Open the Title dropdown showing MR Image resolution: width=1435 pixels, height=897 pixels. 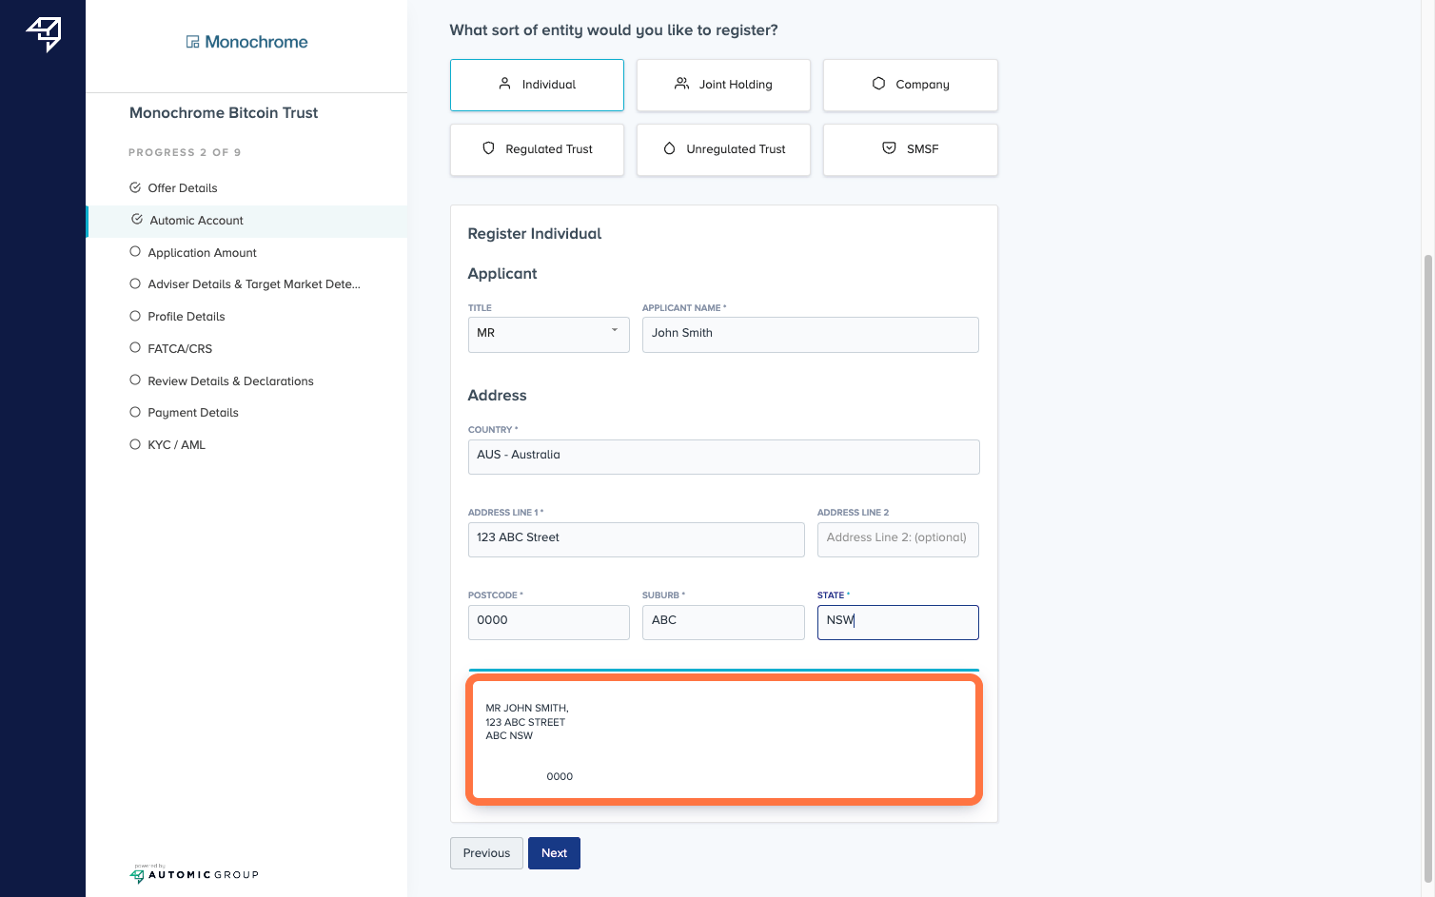[x=548, y=335]
